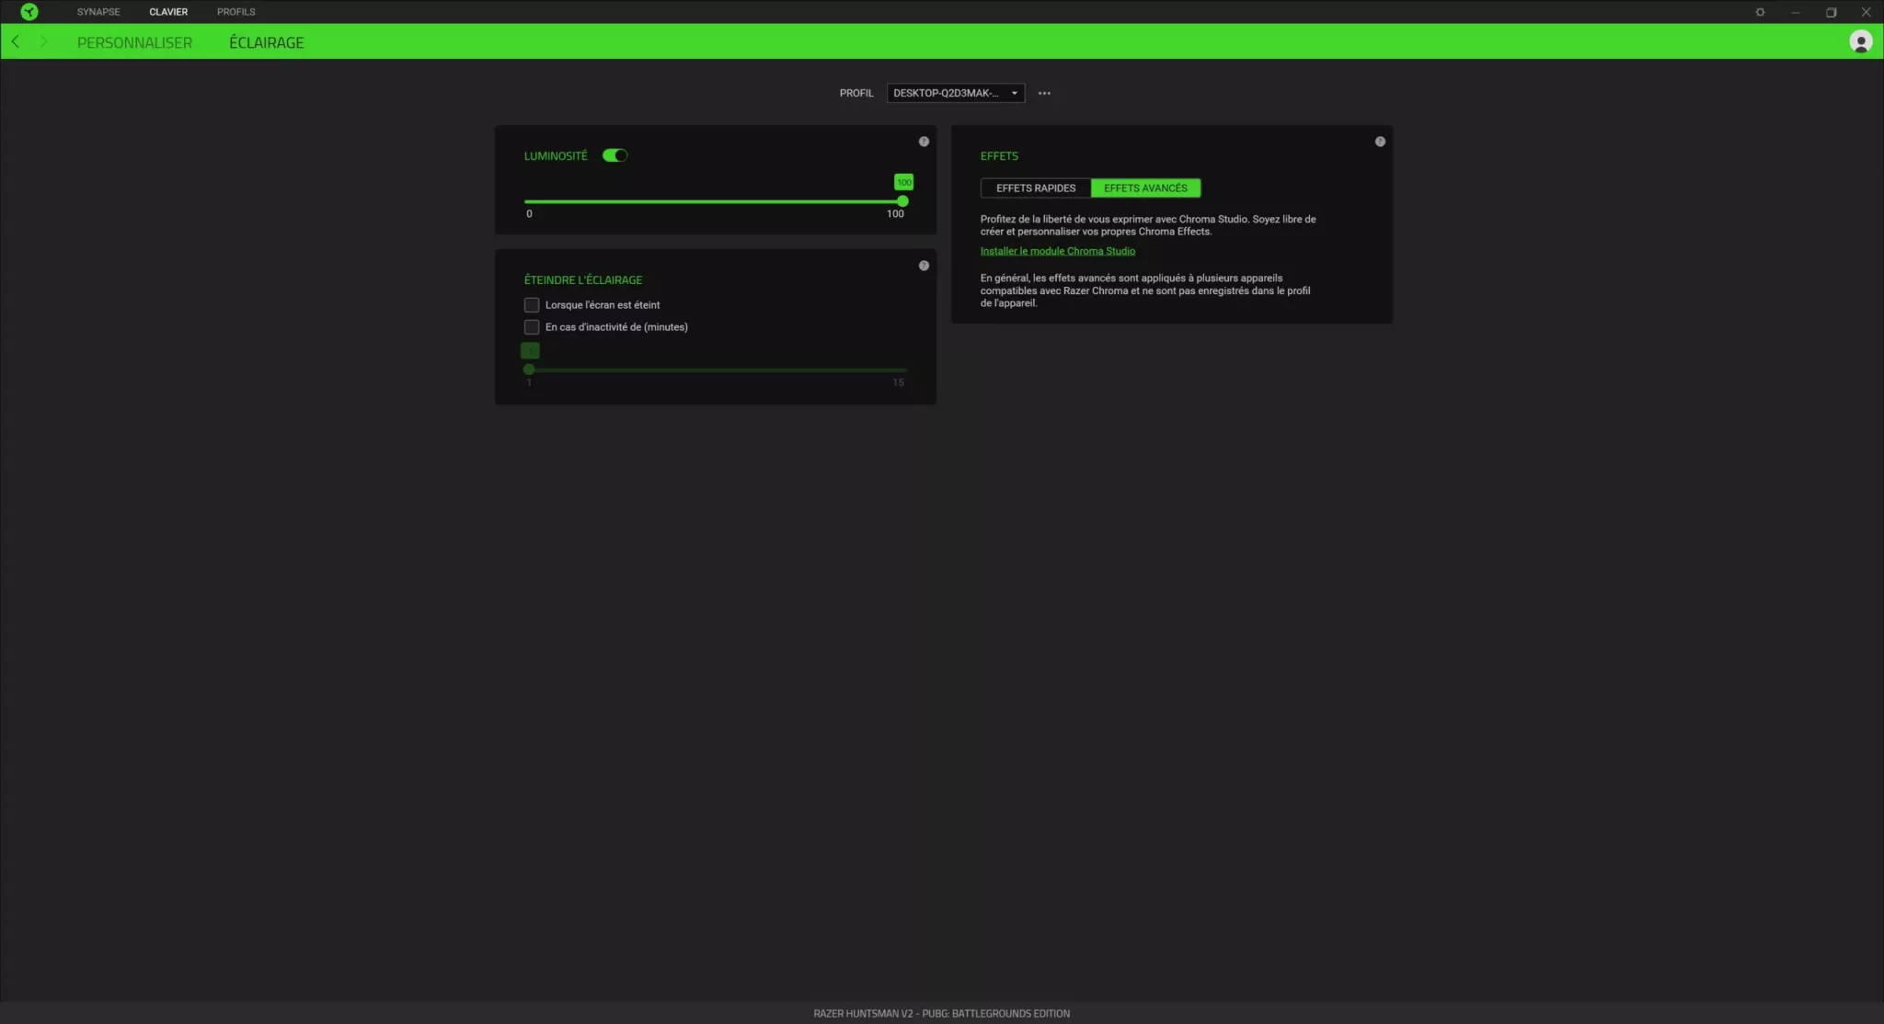Click the Synapse menu item

point(98,11)
